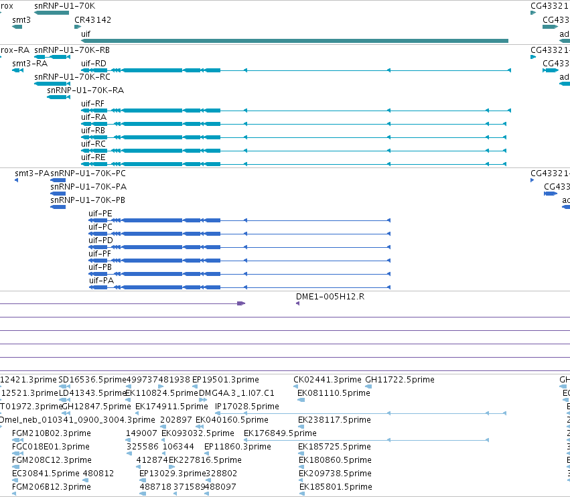The width and height of the screenshot is (570, 497).
Task: Click feature 202897
Action: tap(163, 427)
